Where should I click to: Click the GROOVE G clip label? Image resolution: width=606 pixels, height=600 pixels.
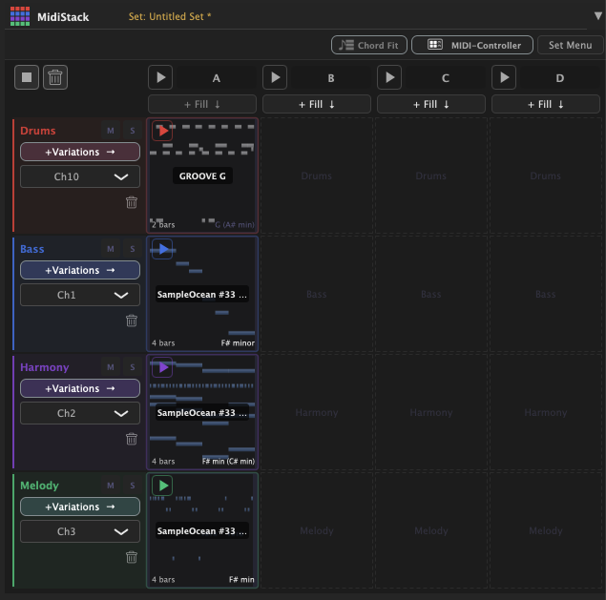[202, 176]
